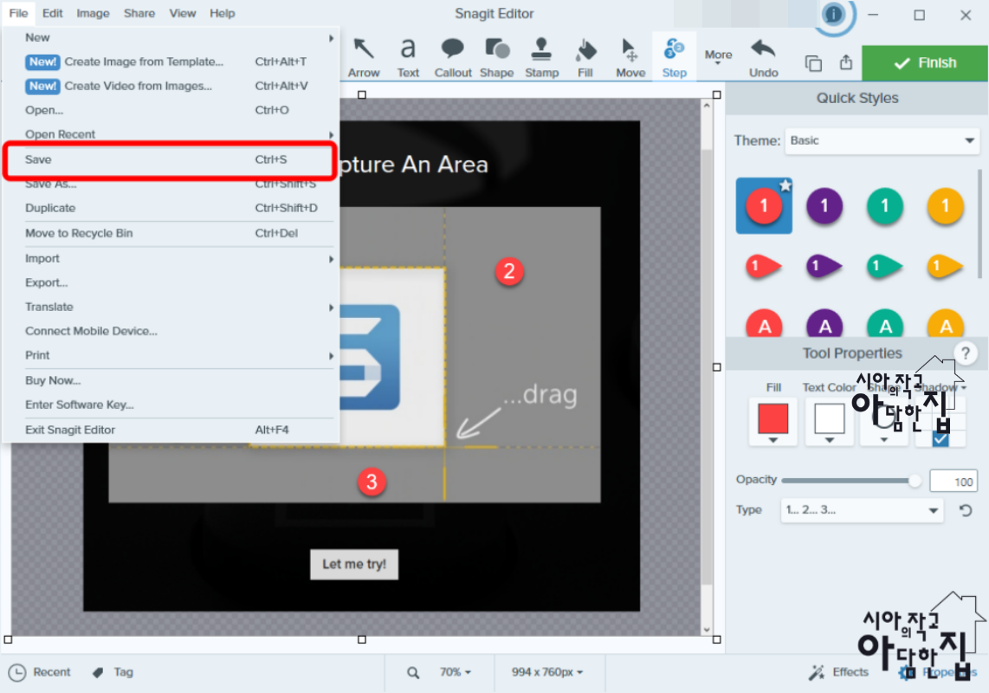This screenshot has width=989, height=693.
Task: Select the Callout tool
Action: pos(453,57)
